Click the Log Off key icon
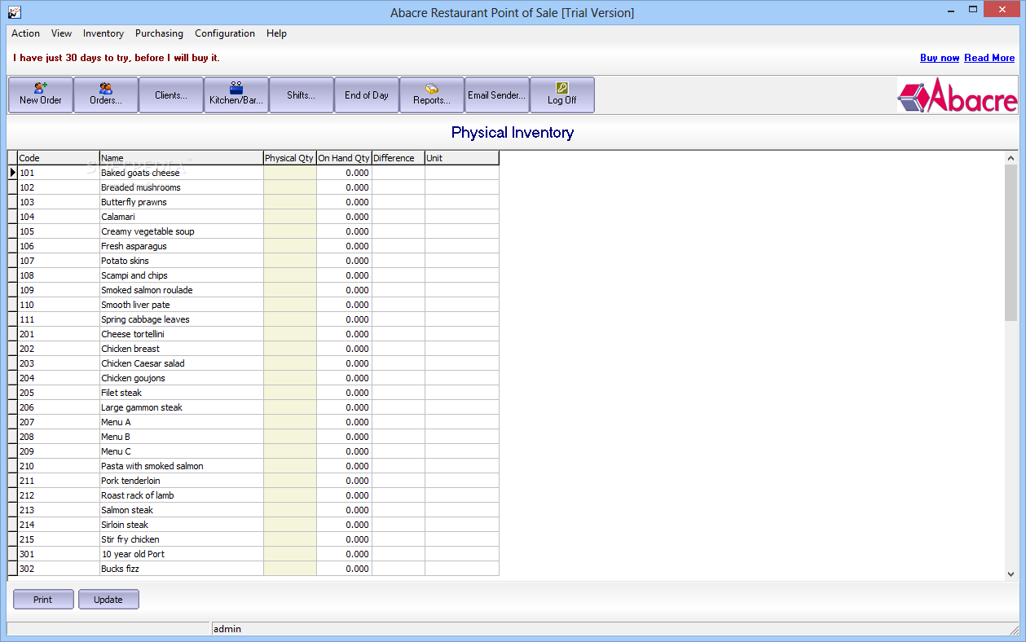This screenshot has width=1026, height=642. coord(562,87)
